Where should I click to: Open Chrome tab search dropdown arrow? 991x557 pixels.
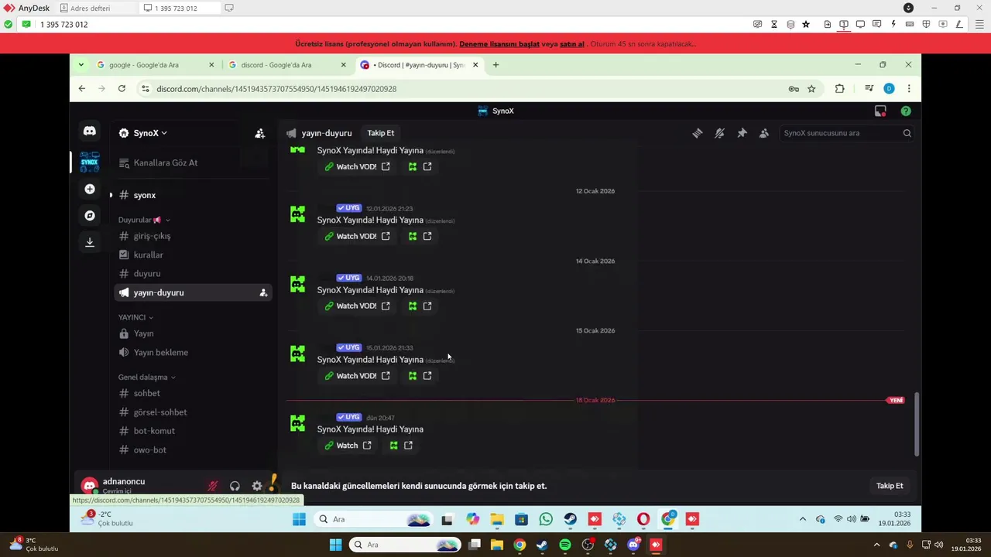coord(81,65)
